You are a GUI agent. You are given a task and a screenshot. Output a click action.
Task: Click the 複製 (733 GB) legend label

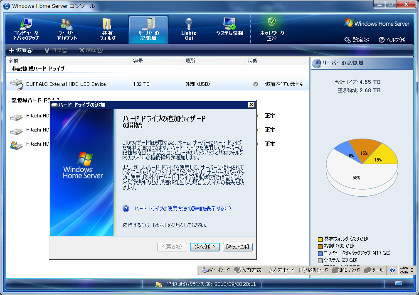[x=339, y=246]
